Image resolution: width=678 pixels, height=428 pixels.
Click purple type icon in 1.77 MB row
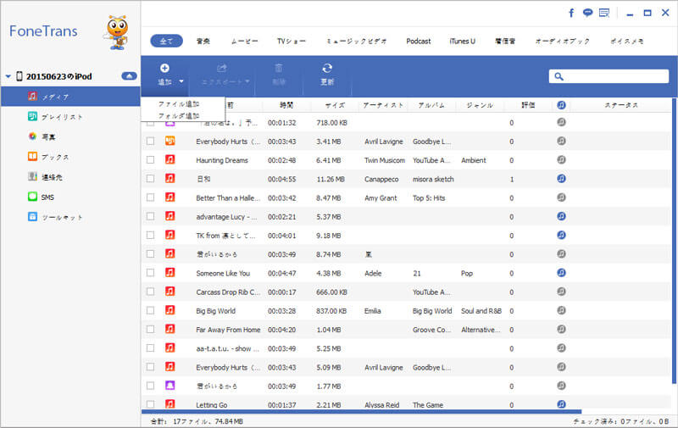[170, 385]
